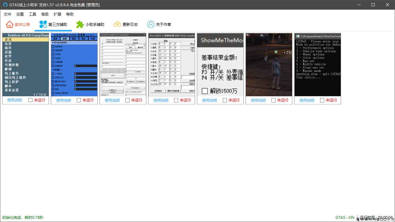
Task: Open 使用说明 under street screenshot thumbnail
Action: click(258, 100)
